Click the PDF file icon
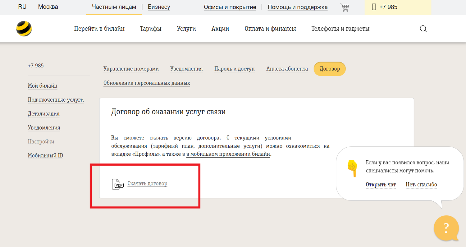466x247 pixels. [x=118, y=184]
